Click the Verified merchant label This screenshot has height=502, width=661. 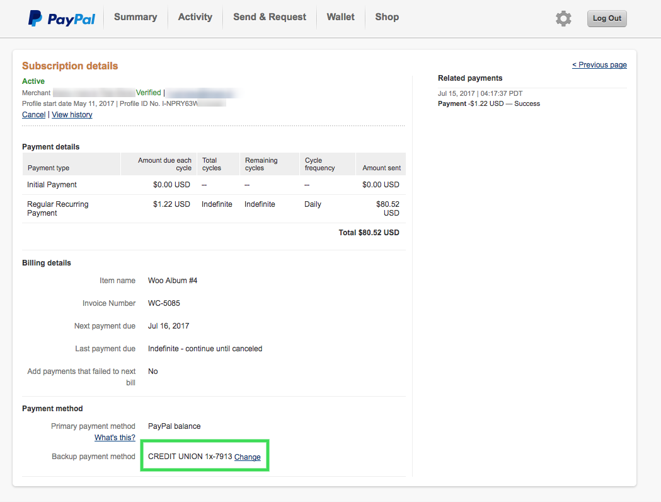pos(148,93)
